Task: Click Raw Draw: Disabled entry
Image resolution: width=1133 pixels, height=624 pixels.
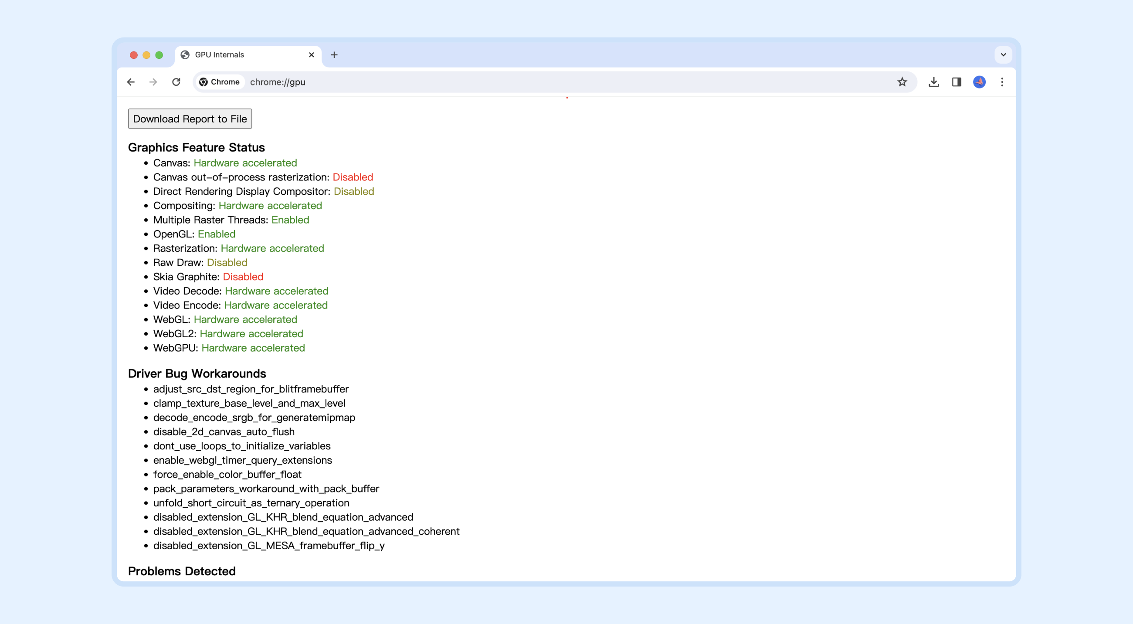Action: (200, 262)
